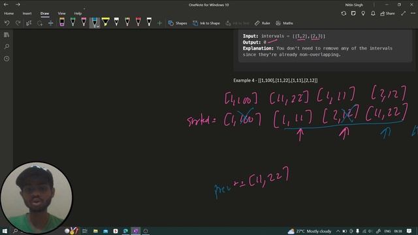Switch to the Draw tab
The height and width of the screenshot is (235, 418).
tap(45, 13)
